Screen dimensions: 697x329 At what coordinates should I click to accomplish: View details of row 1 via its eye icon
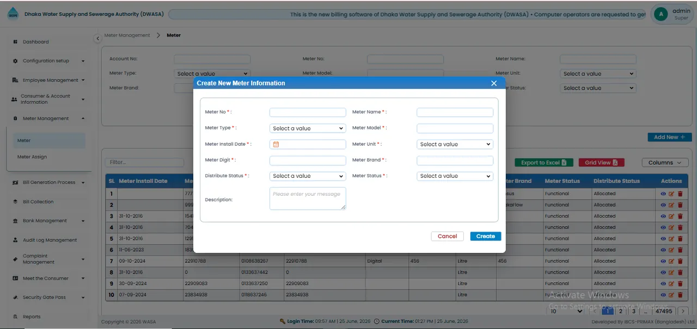pyautogui.click(x=663, y=194)
